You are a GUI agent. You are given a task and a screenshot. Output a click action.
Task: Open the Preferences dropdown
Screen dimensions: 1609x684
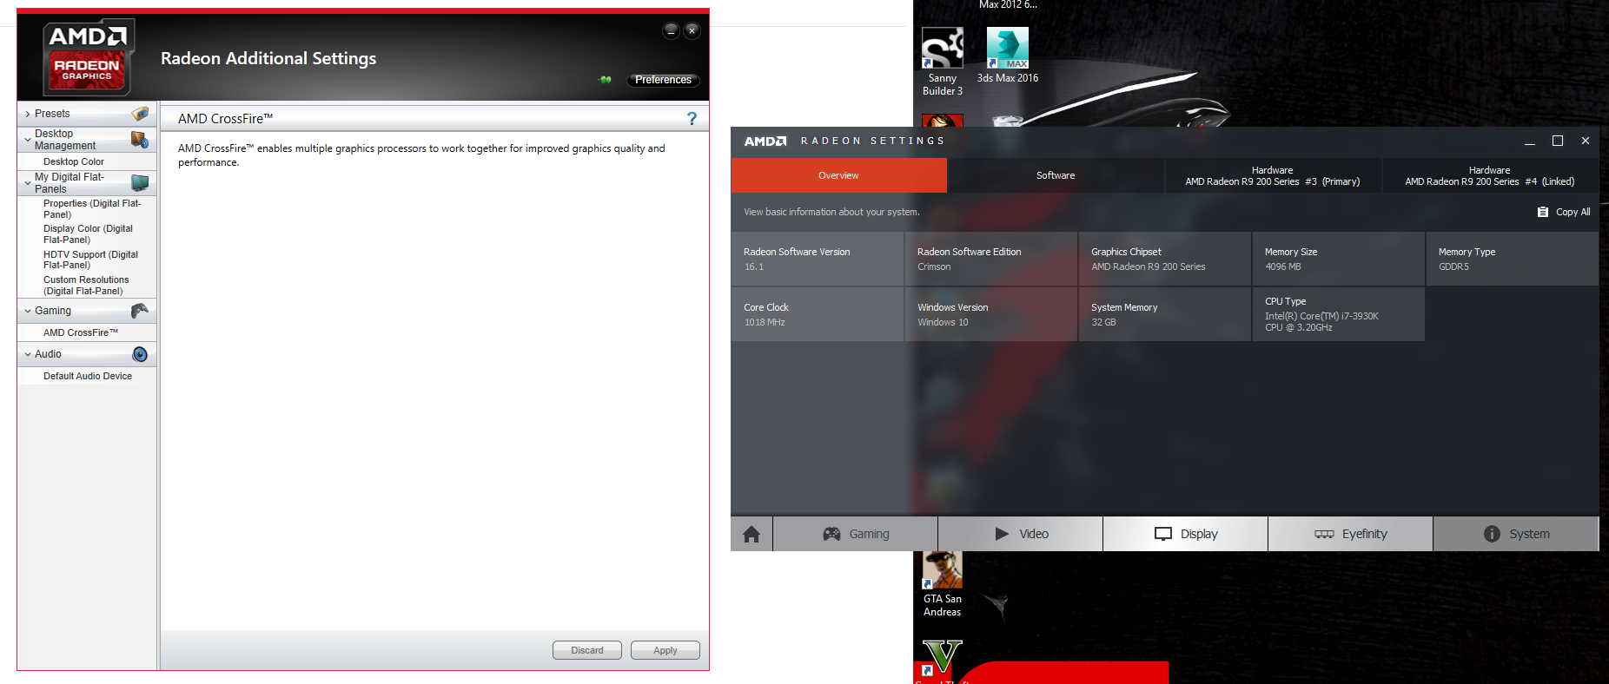tap(663, 80)
